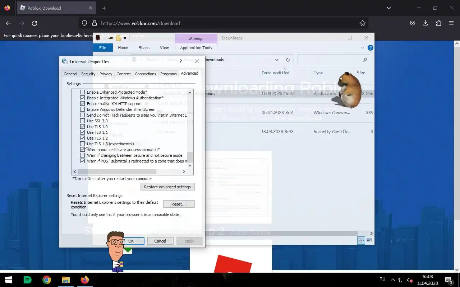The image size is (460, 287).
Task: Switch Explorer to details view
Action: click(x=361, y=240)
